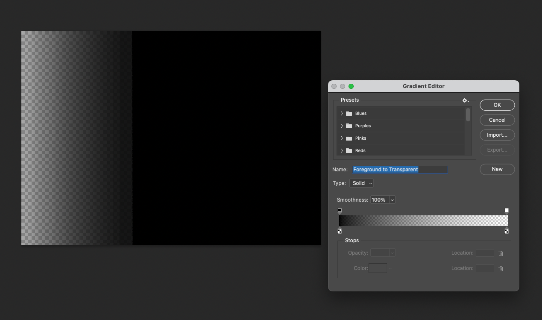Click the gradient Name input field
The width and height of the screenshot is (542, 320).
[x=400, y=169]
